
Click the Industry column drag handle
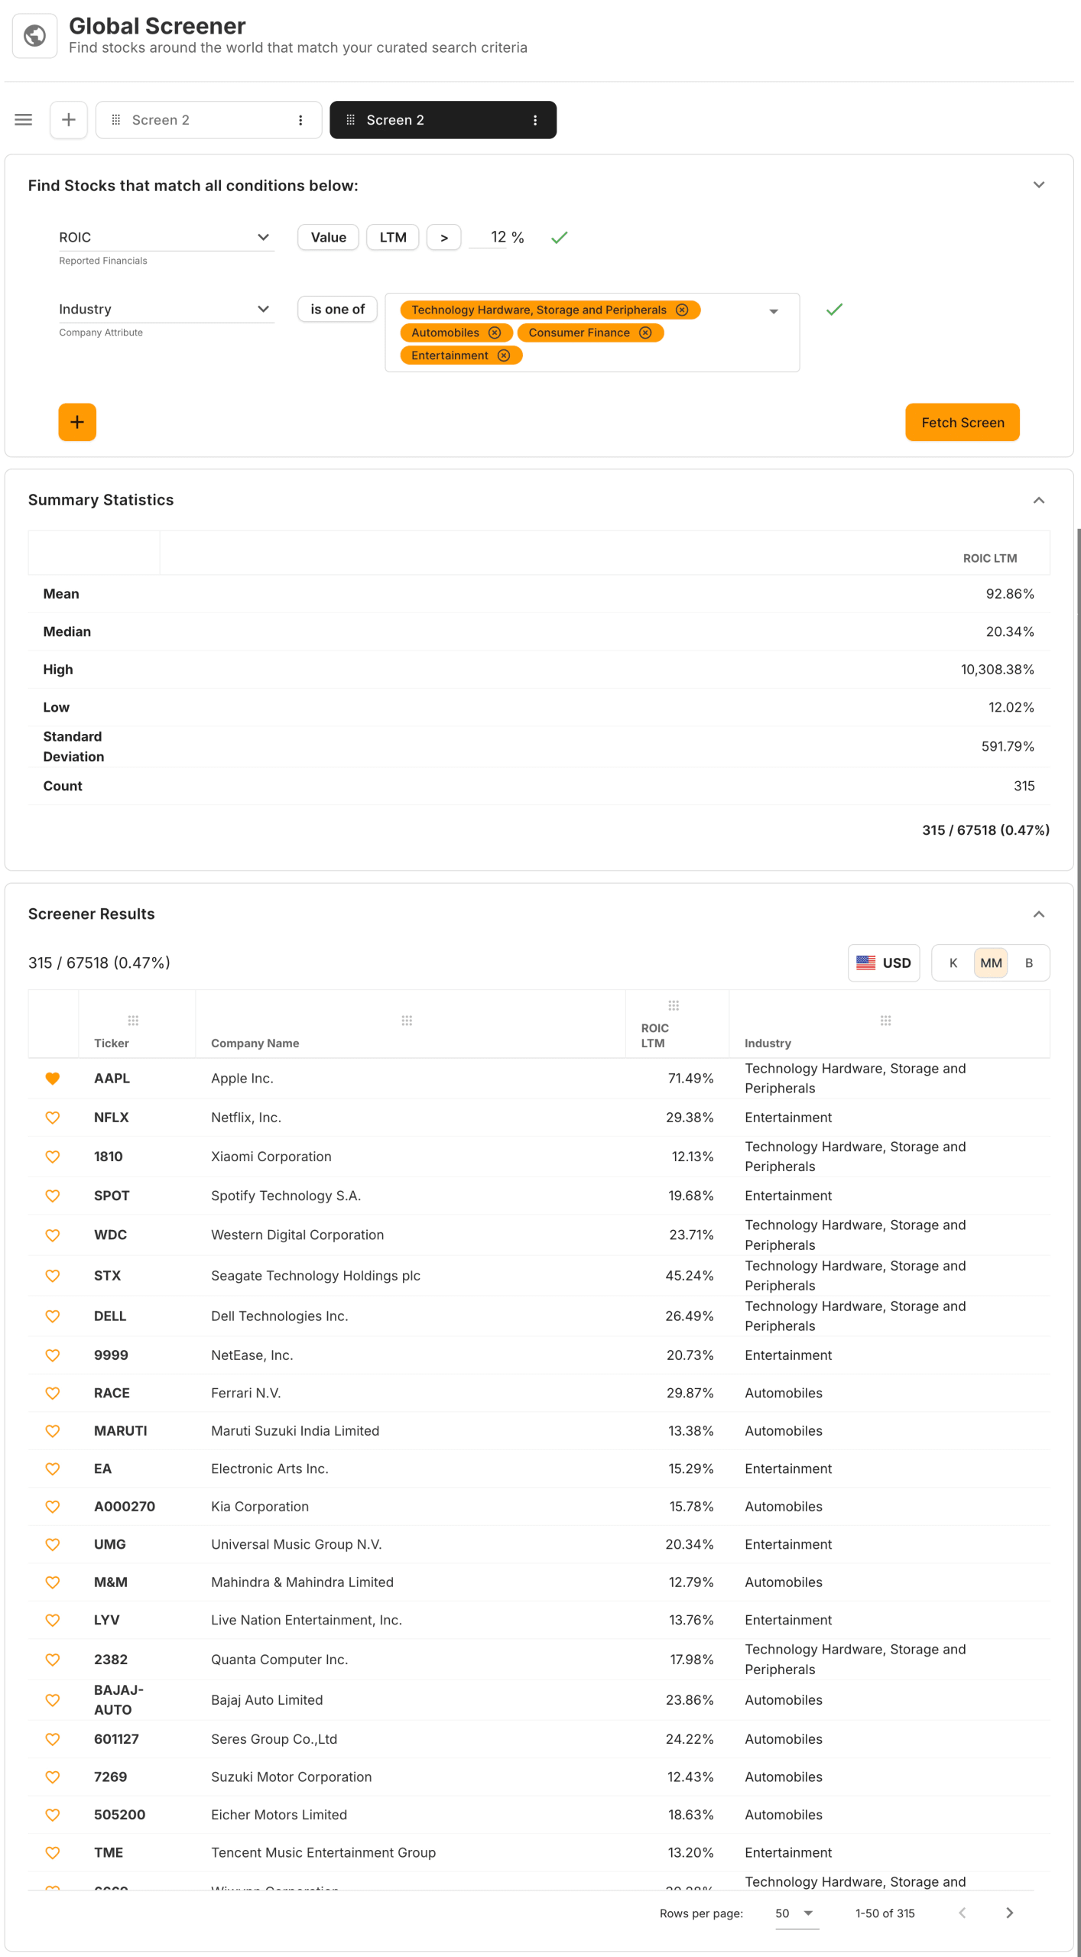coord(885,1021)
